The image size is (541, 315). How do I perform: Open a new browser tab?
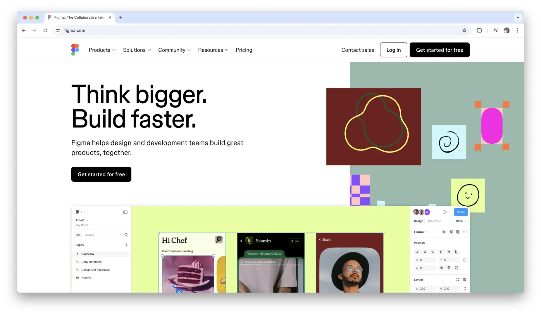coord(121,17)
